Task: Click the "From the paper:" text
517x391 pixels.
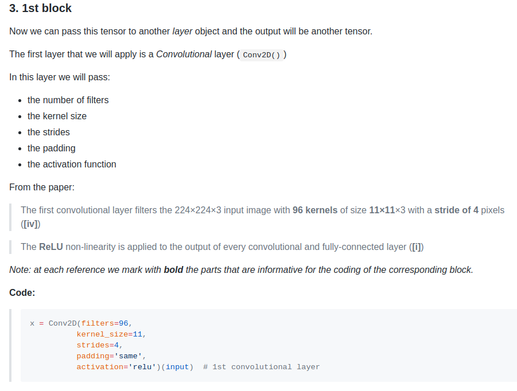Action: point(42,187)
